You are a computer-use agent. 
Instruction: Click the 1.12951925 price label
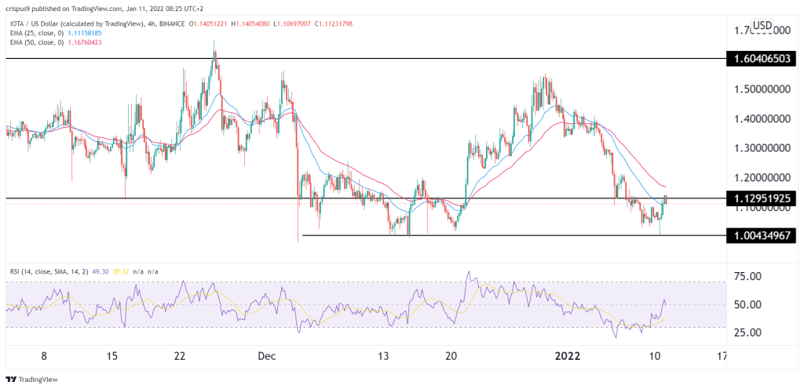(x=761, y=198)
